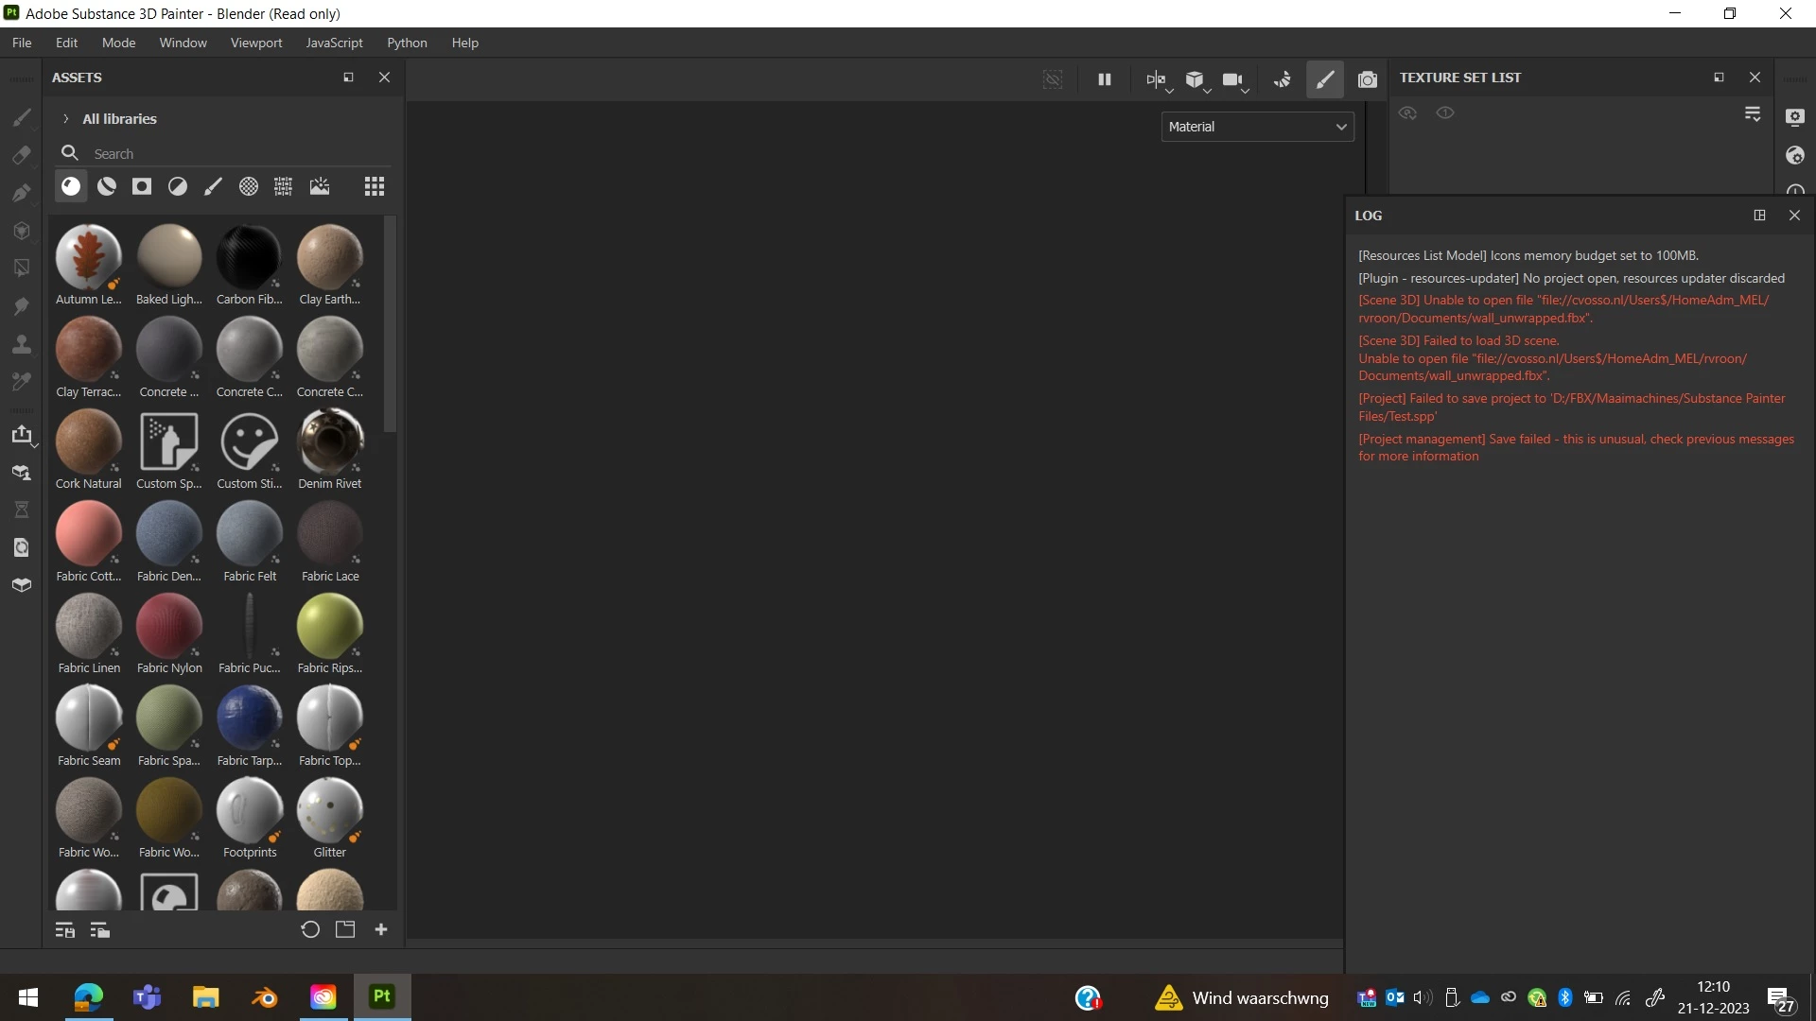
Task: Select the Fabric Cotton material thumbnail
Action: 89,534
